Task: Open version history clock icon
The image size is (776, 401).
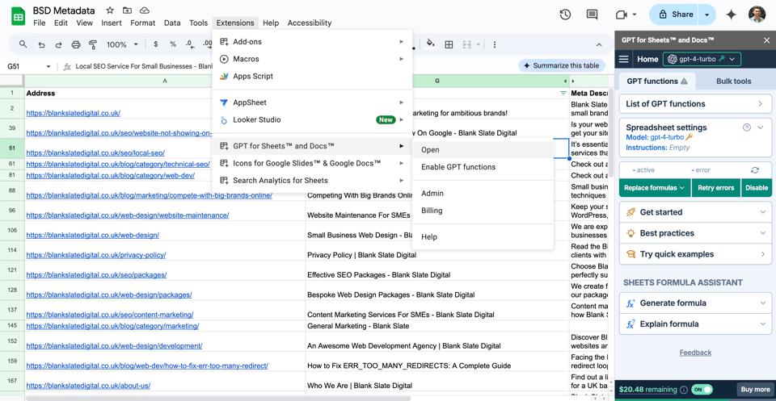Action: (565, 15)
